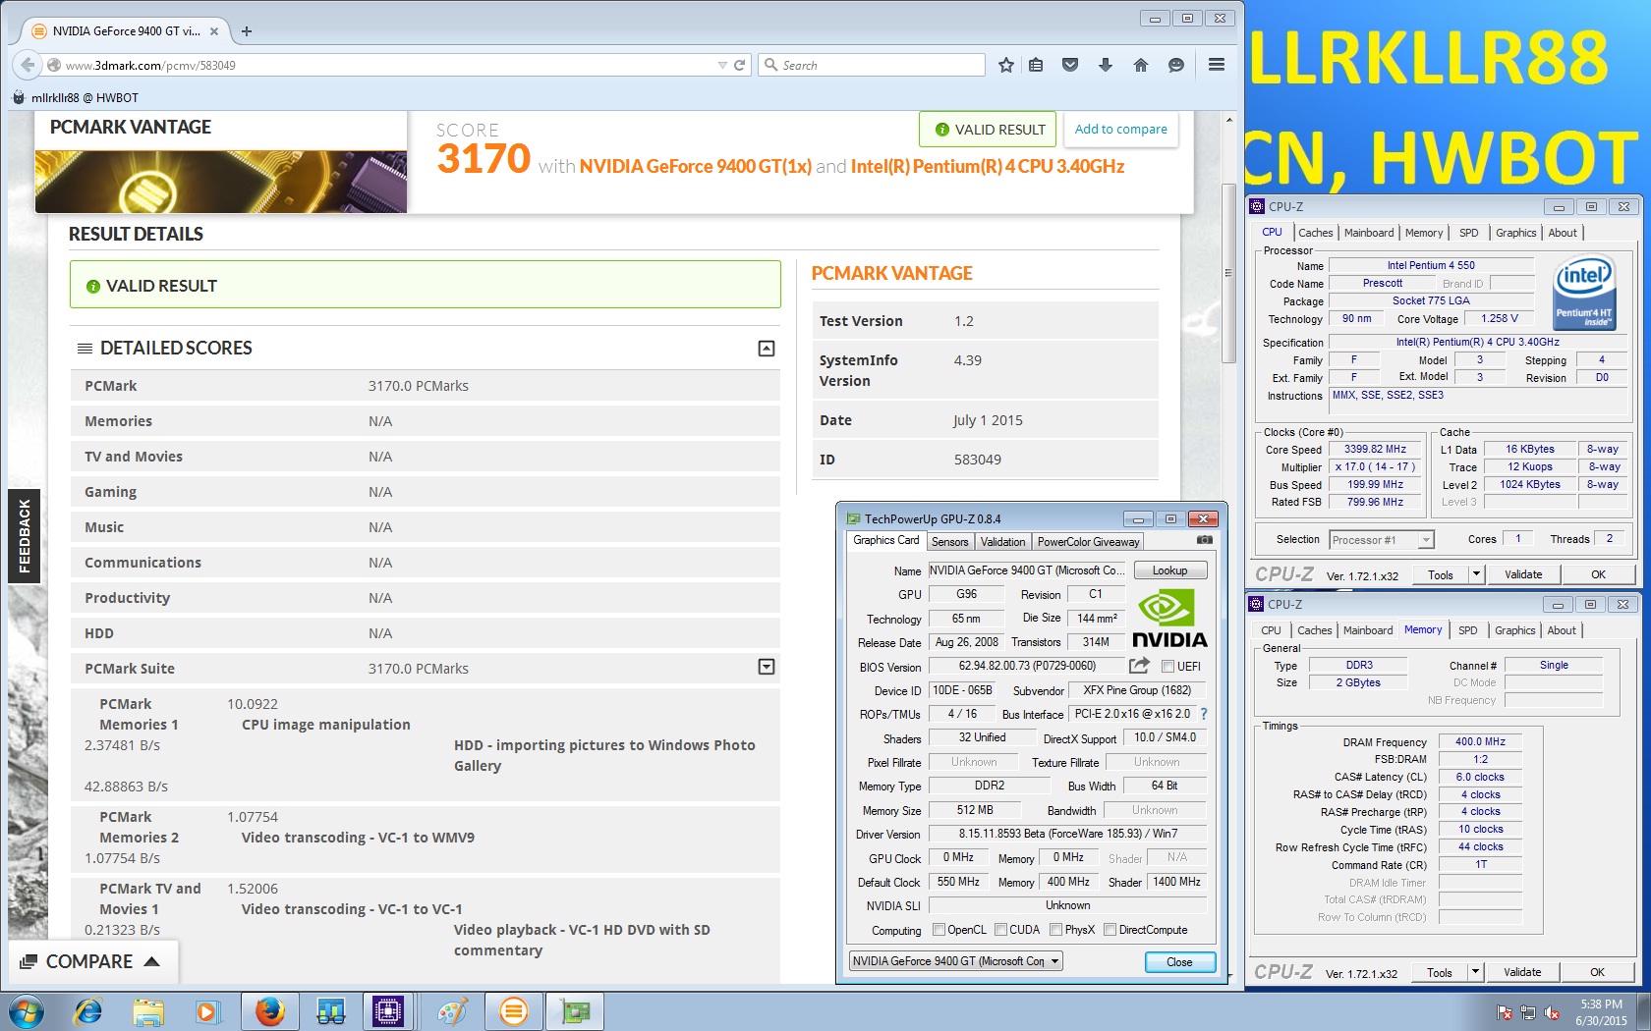This screenshot has width=1651, height=1031.
Task: Open GPU-Z taskbar icon
Action: coord(575,1011)
